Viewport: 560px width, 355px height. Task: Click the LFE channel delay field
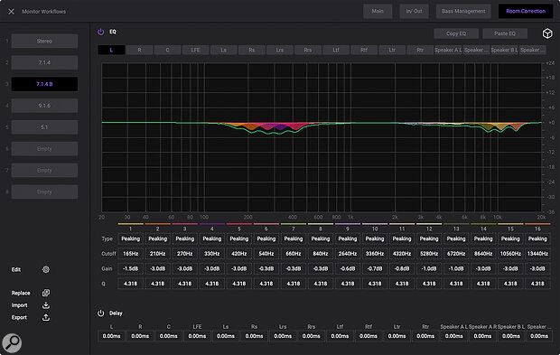pos(197,336)
